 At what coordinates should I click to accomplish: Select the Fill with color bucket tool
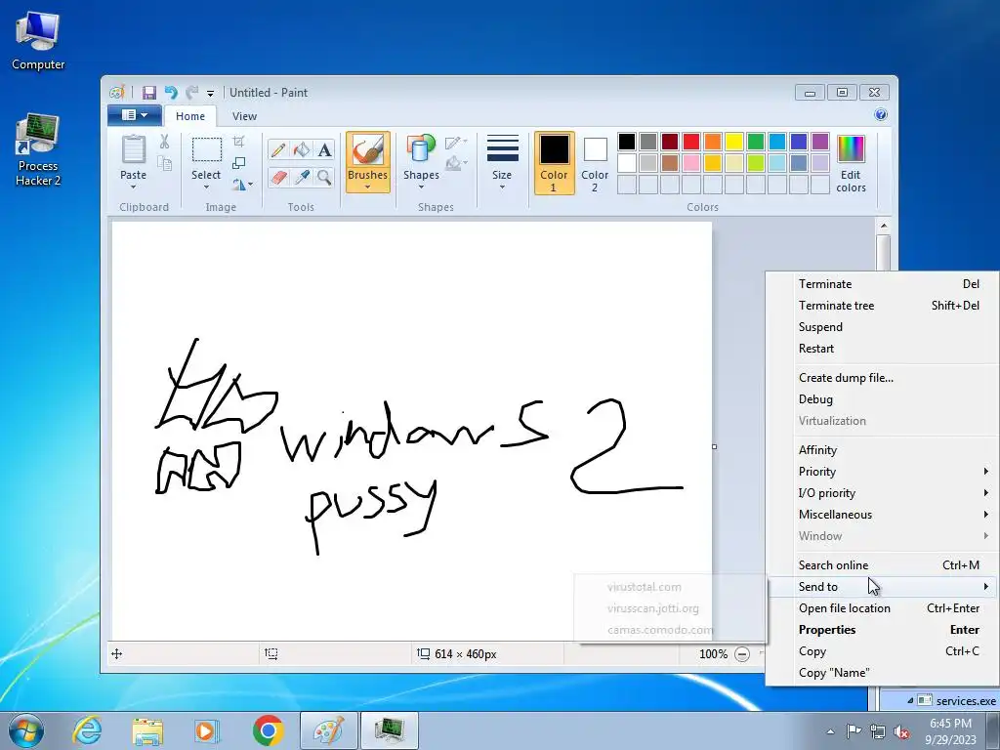point(302,149)
